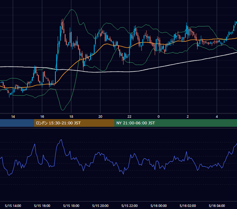The height and width of the screenshot is (209, 237).
Task: Click the 4 hour axis label
Action: 217,117
